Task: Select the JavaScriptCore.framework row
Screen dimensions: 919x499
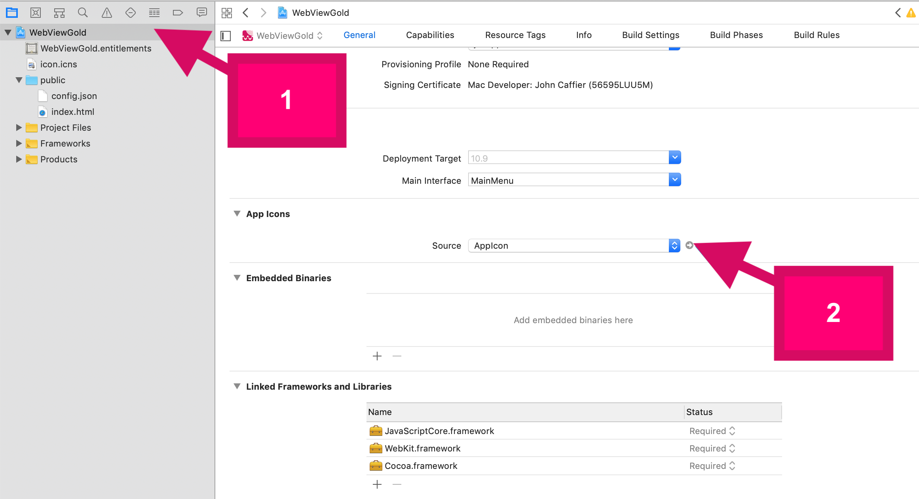Action: click(574, 431)
